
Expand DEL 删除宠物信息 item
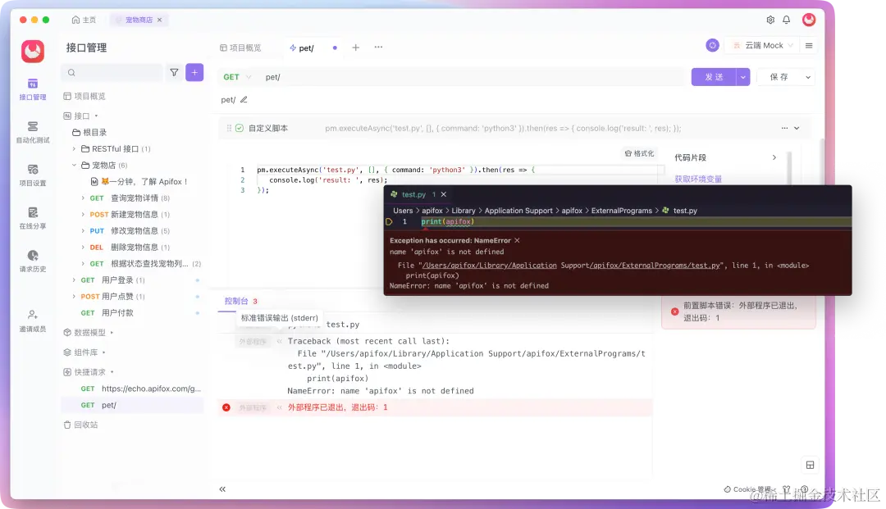tap(83, 248)
